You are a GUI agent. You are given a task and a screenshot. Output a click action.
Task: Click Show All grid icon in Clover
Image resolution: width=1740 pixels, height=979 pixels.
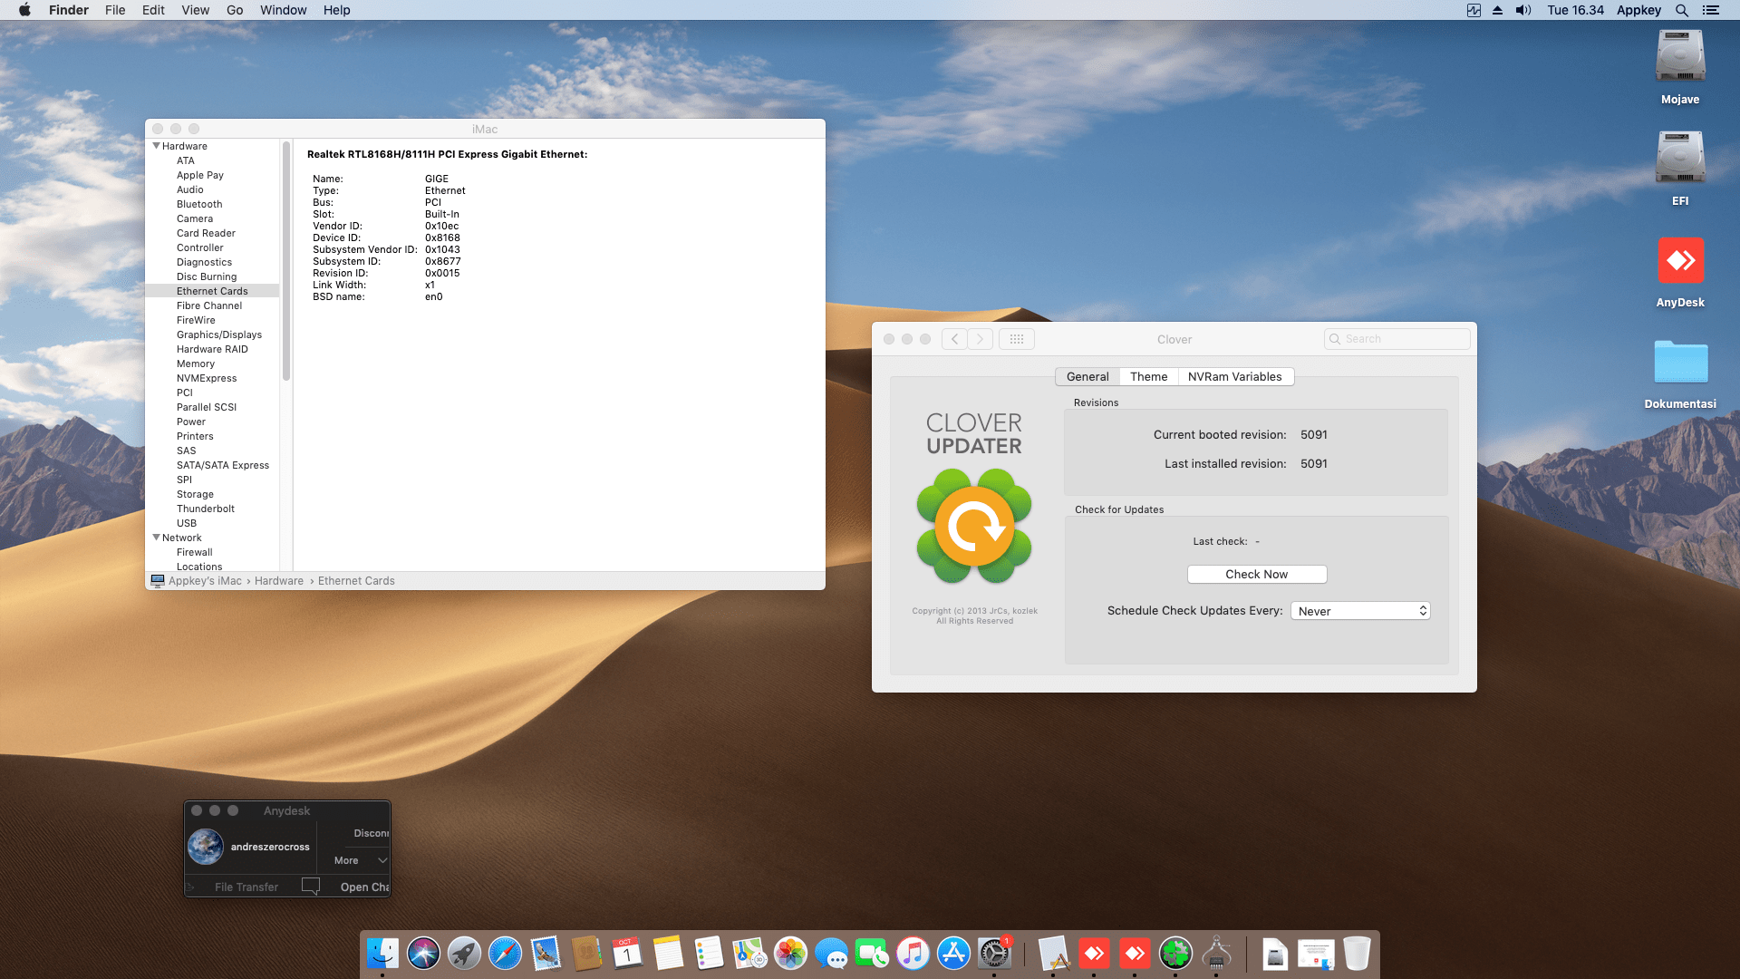(1017, 339)
